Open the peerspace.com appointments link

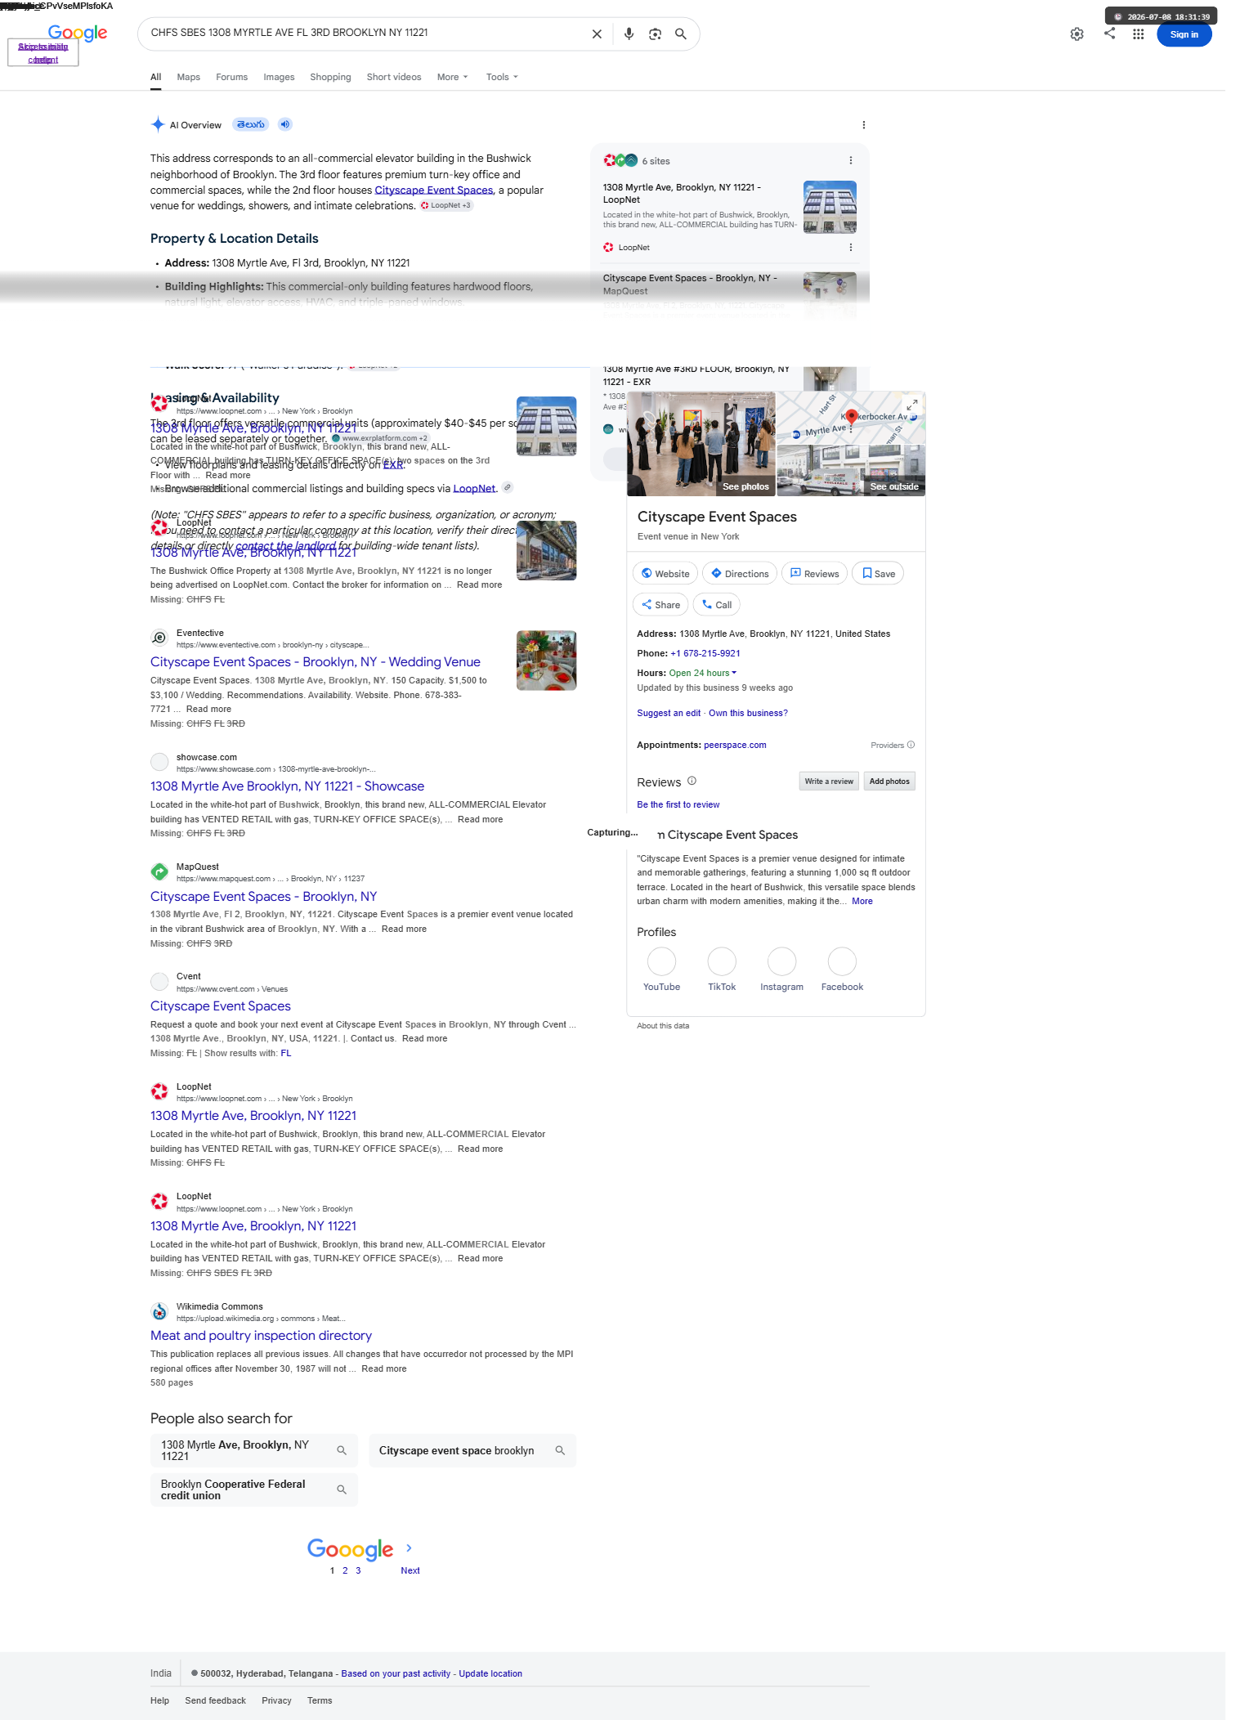(x=735, y=745)
